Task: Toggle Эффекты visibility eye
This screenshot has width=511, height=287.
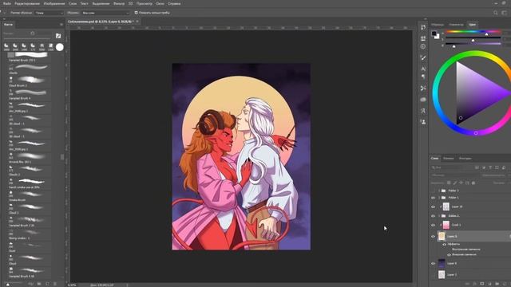Action: click(x=445, y=244)
